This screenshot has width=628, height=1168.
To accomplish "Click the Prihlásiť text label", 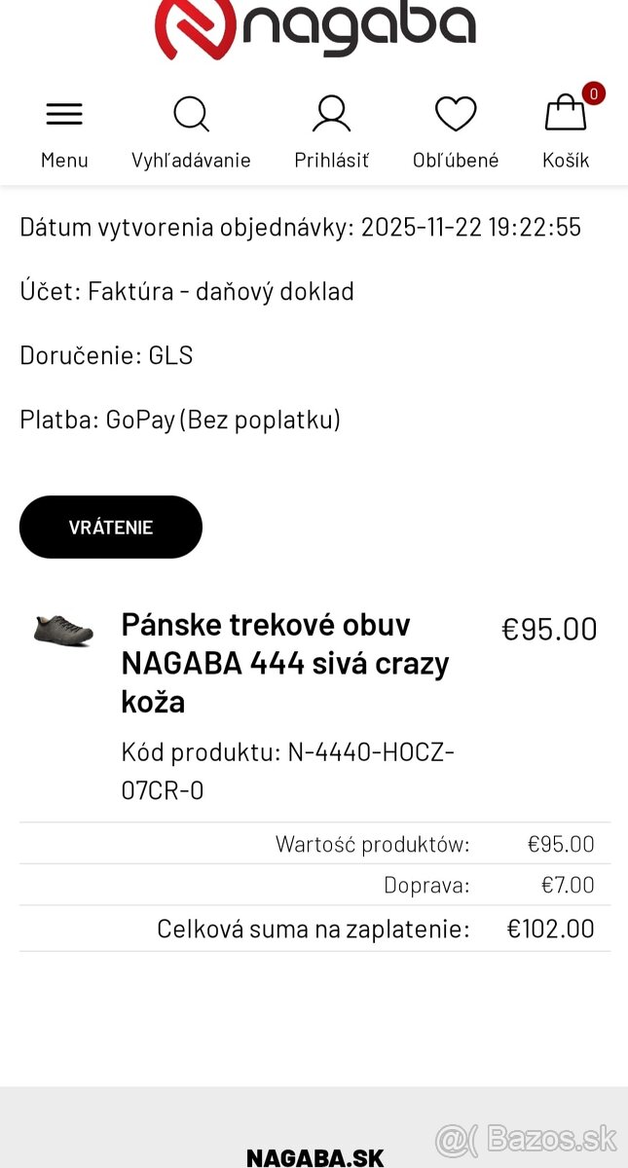I will click(331, 160).
